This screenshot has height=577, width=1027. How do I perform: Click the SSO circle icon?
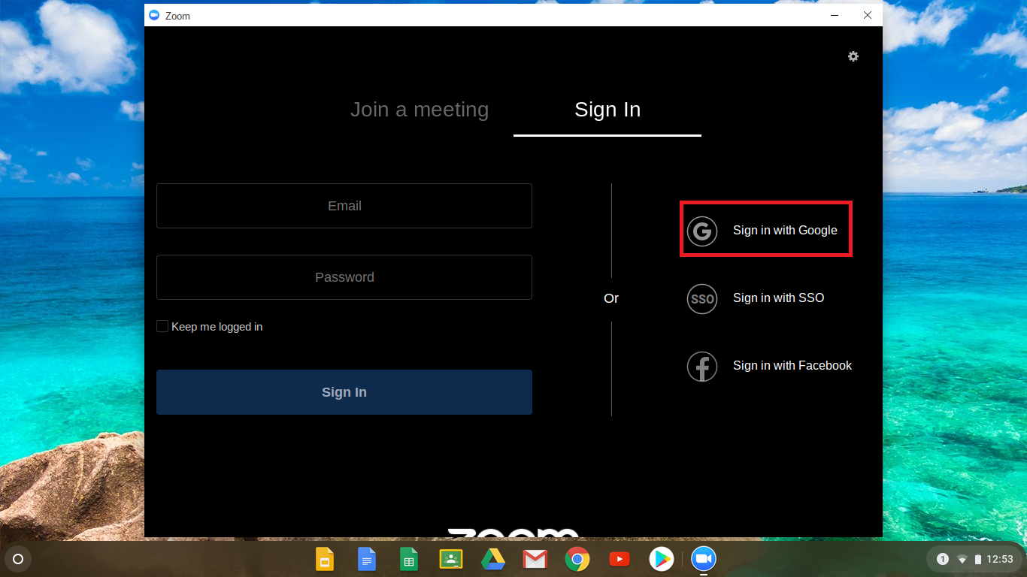[x=702, y=298]
